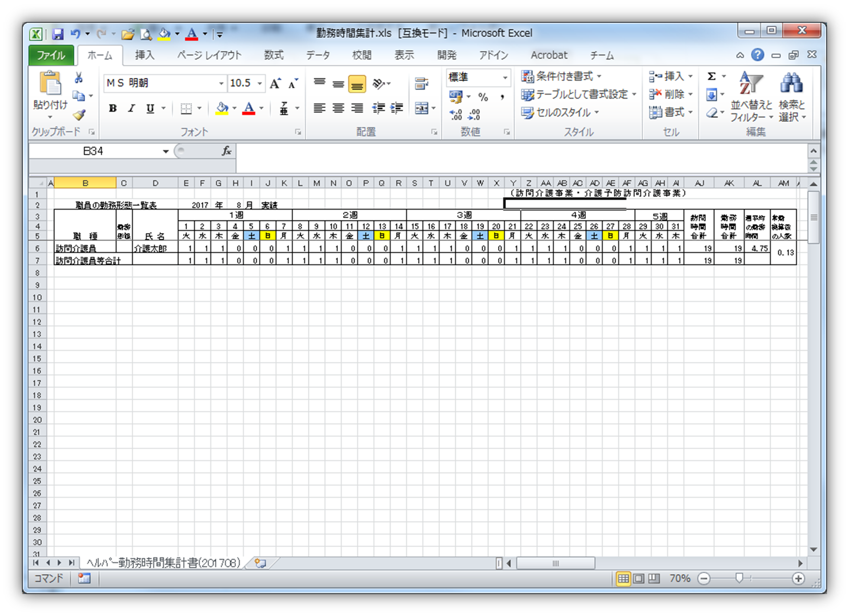The image size is (849, 616).
Task: Click the Undo arrow icon
Action: [76, 34]
